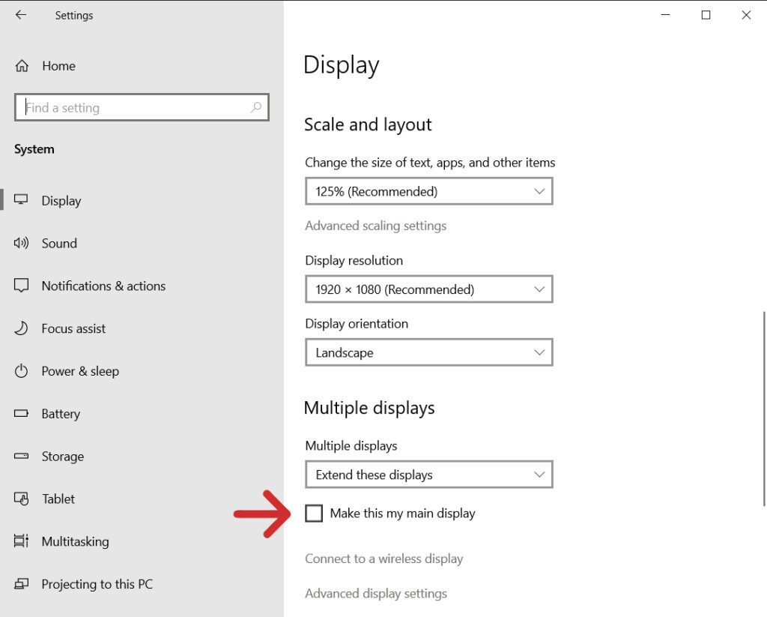The width and height of the screenshot is (767, 617).
Task: Open Advanced scaling settings link
Action: coord(375,226)
